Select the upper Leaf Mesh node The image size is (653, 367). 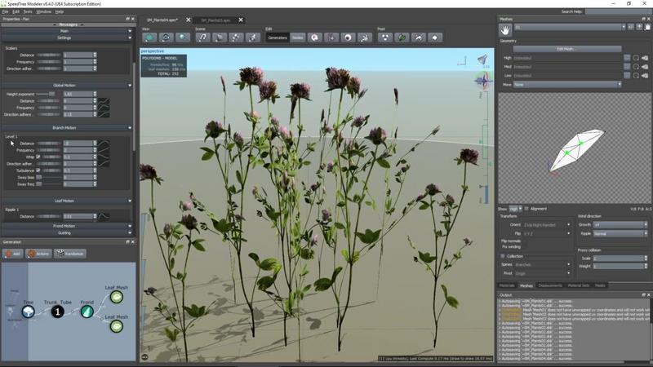(116, 297)
